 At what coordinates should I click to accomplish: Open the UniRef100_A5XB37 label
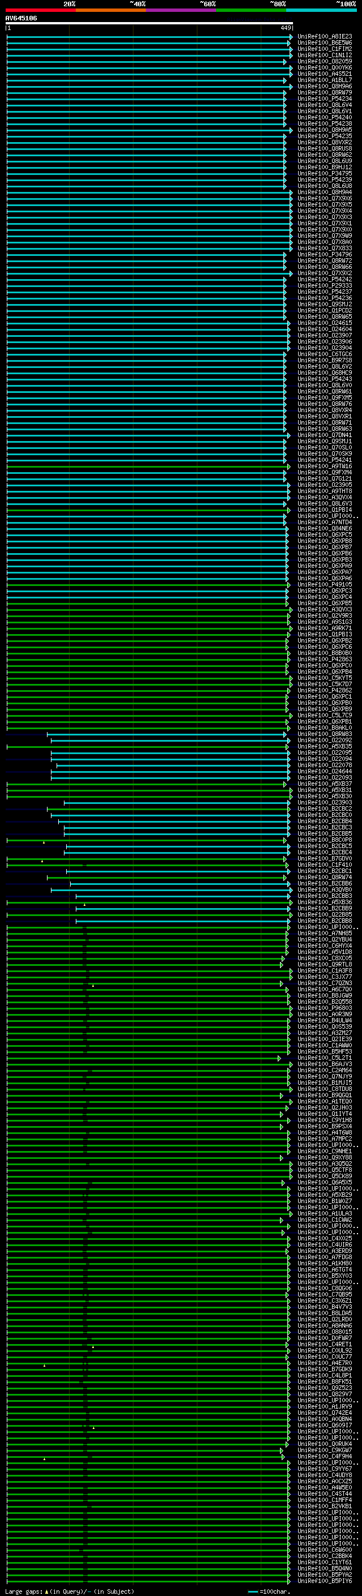[325, 784]
